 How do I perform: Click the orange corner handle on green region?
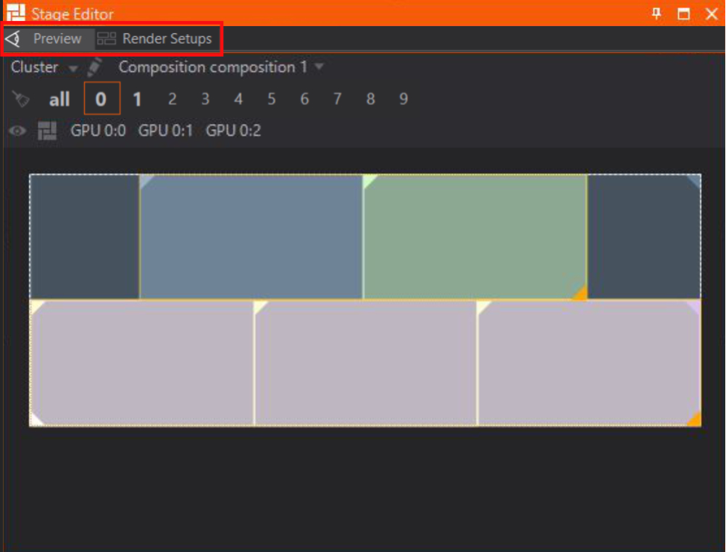coord(580,293)
